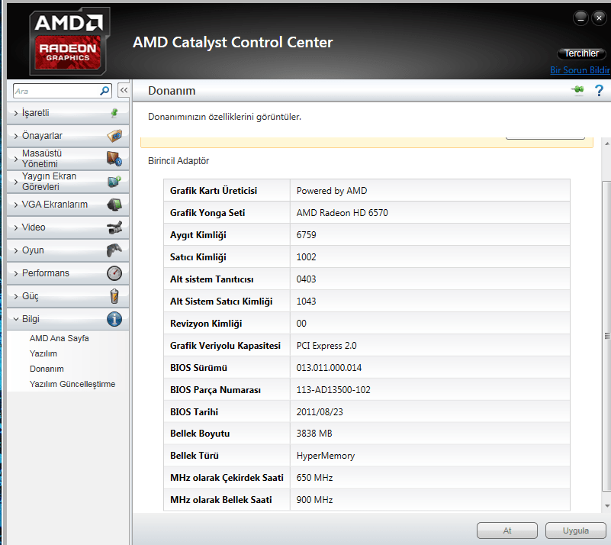Click the BIOS part number 113-AD13500-102

pyautogui.click(x=333, y=390)
